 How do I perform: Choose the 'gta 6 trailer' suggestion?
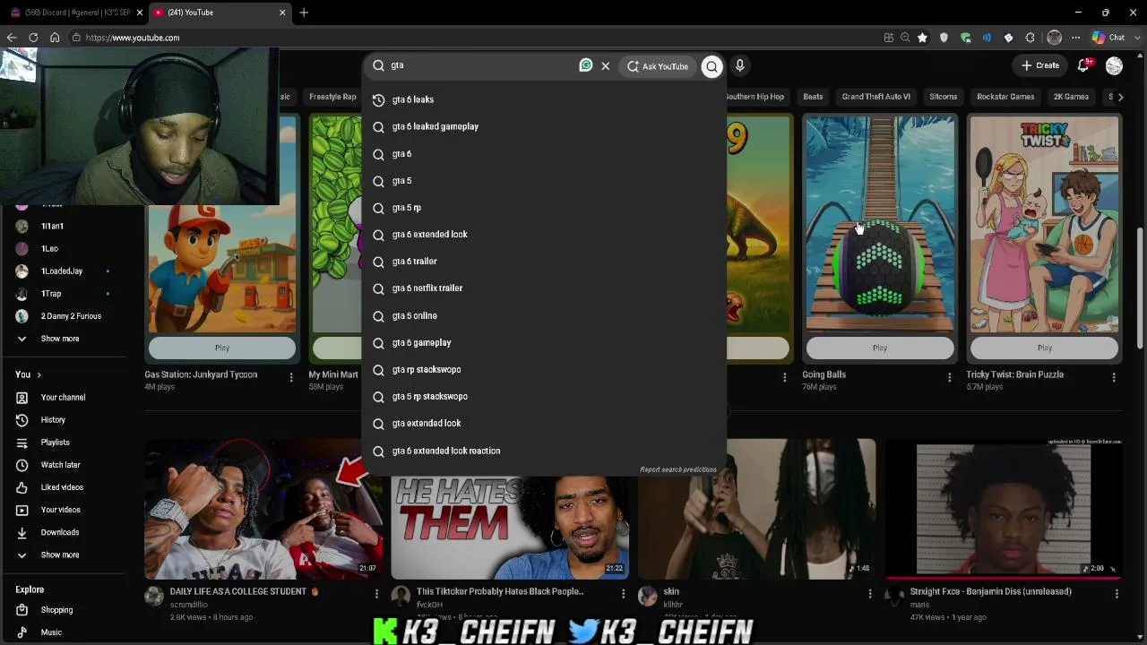[544, 262]
